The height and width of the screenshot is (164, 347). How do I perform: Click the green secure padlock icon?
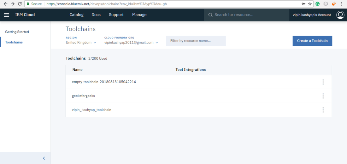click(x=28, y=4)
